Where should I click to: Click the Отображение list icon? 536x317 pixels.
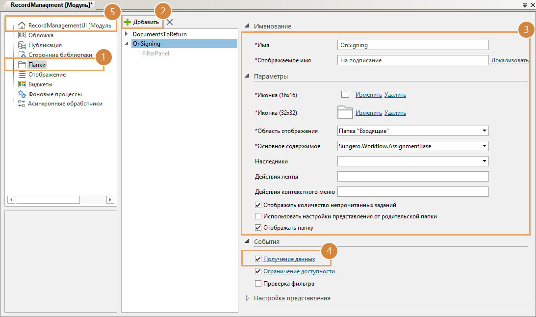click(x=22, y=75)
